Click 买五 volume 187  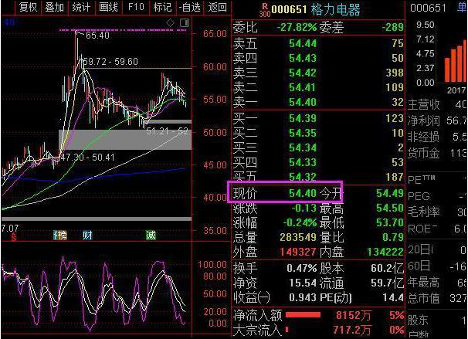coord(395,177)
